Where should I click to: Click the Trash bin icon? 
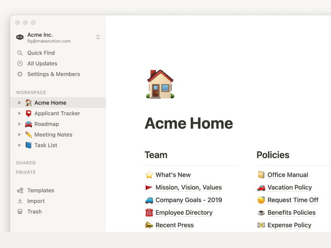(20, 212)
